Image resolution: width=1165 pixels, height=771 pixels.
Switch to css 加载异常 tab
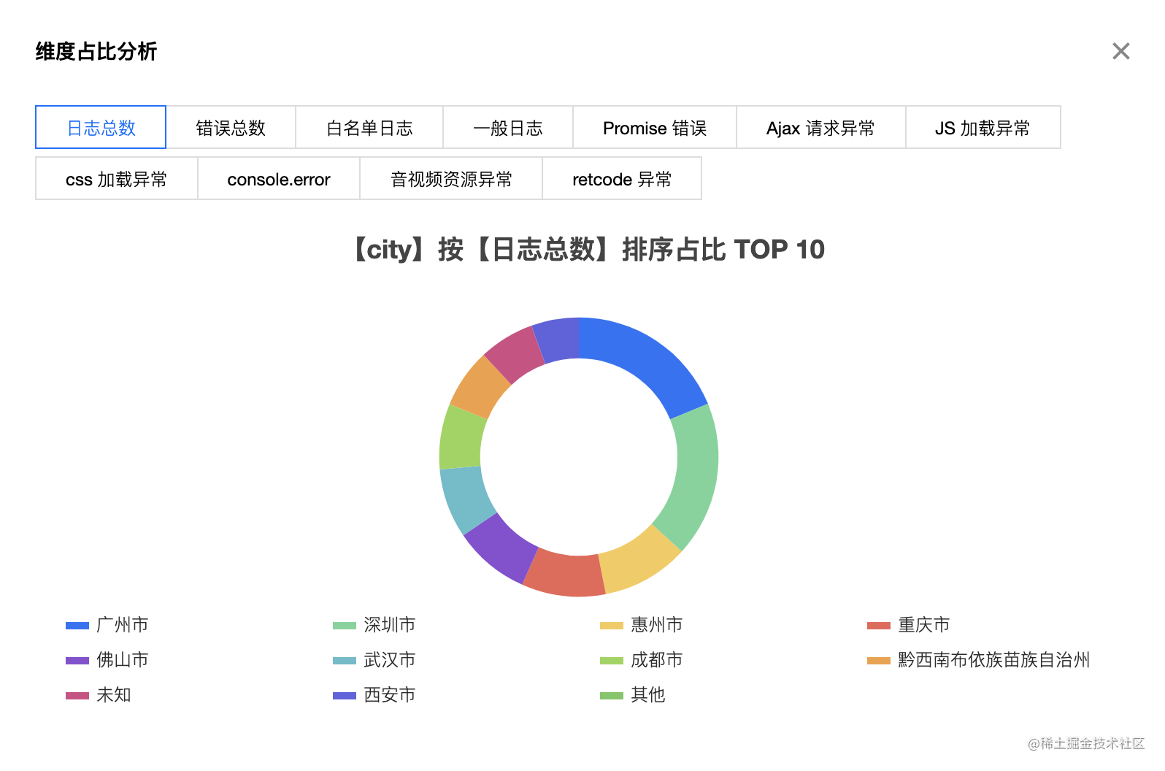[117, 179]
